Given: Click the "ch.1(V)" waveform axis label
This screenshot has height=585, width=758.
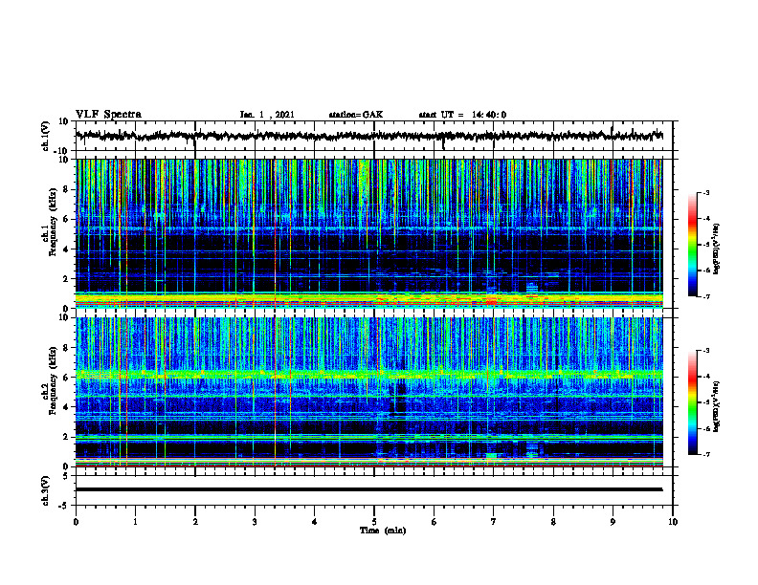Looking at the screenshot, I should 46,136.
